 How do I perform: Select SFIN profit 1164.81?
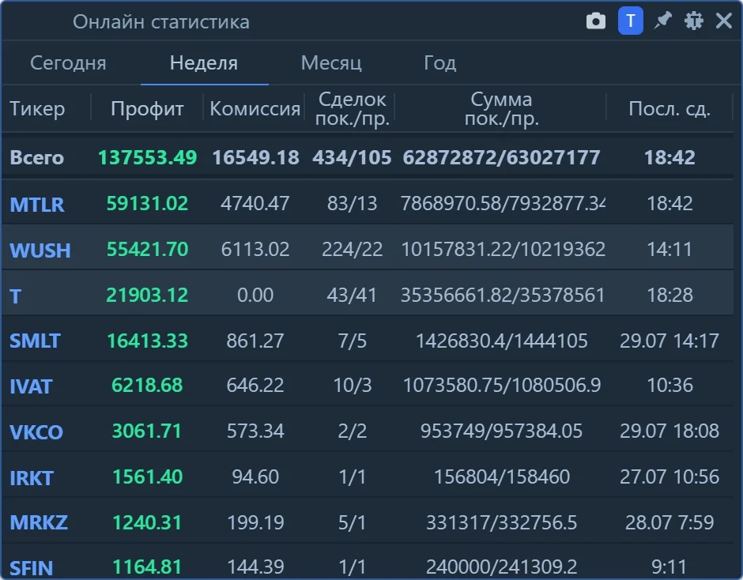pyautogui.click(x=147, y=567)
